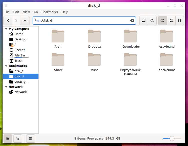Switch to list view

tap(171, 21)
